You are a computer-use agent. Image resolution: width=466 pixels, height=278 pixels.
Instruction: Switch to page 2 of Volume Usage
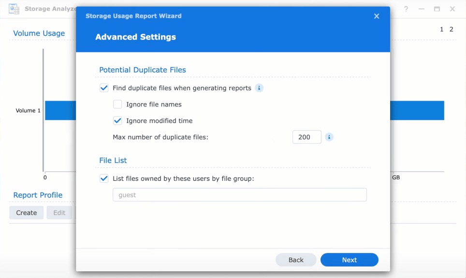coord(451,29)
